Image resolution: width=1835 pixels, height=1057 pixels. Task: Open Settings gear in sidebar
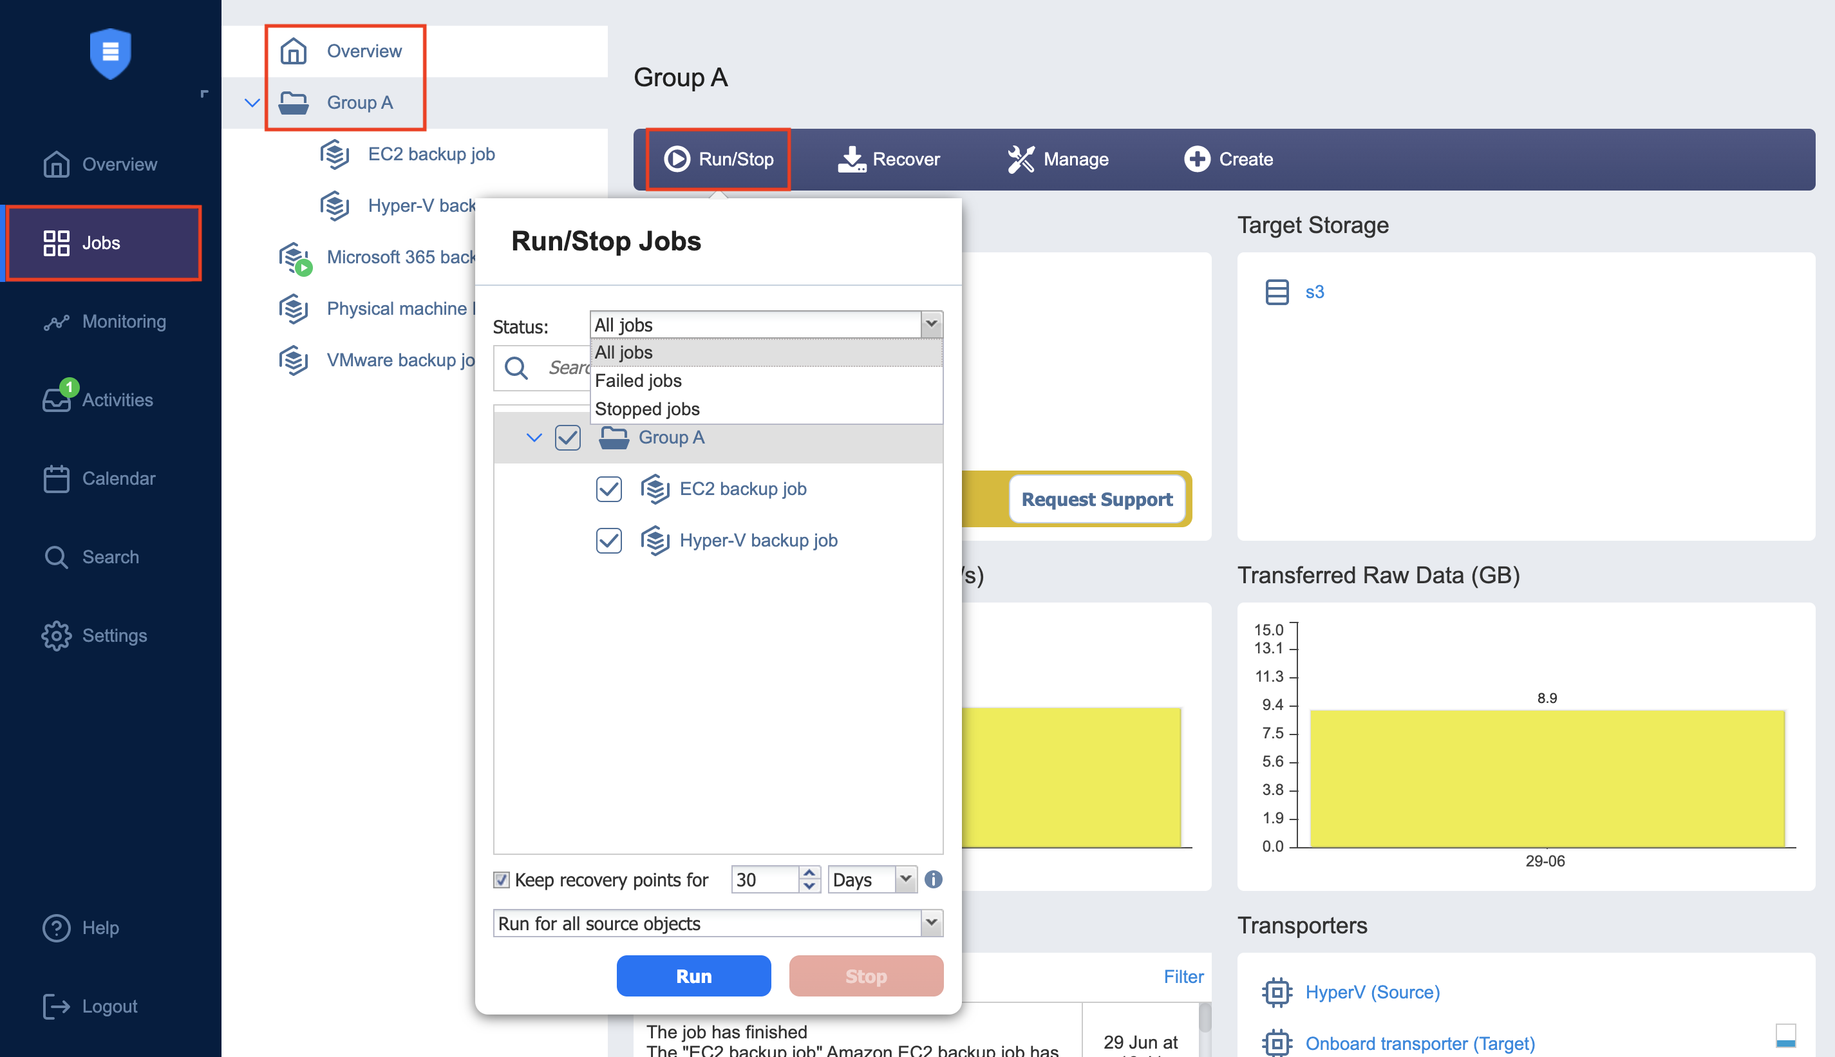coord(56,635)
